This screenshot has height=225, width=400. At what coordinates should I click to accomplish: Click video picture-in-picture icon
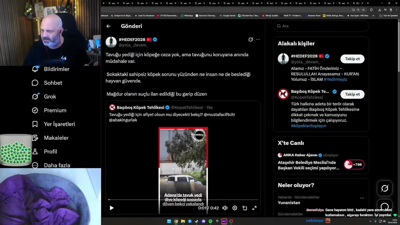(x=245, y=208)
